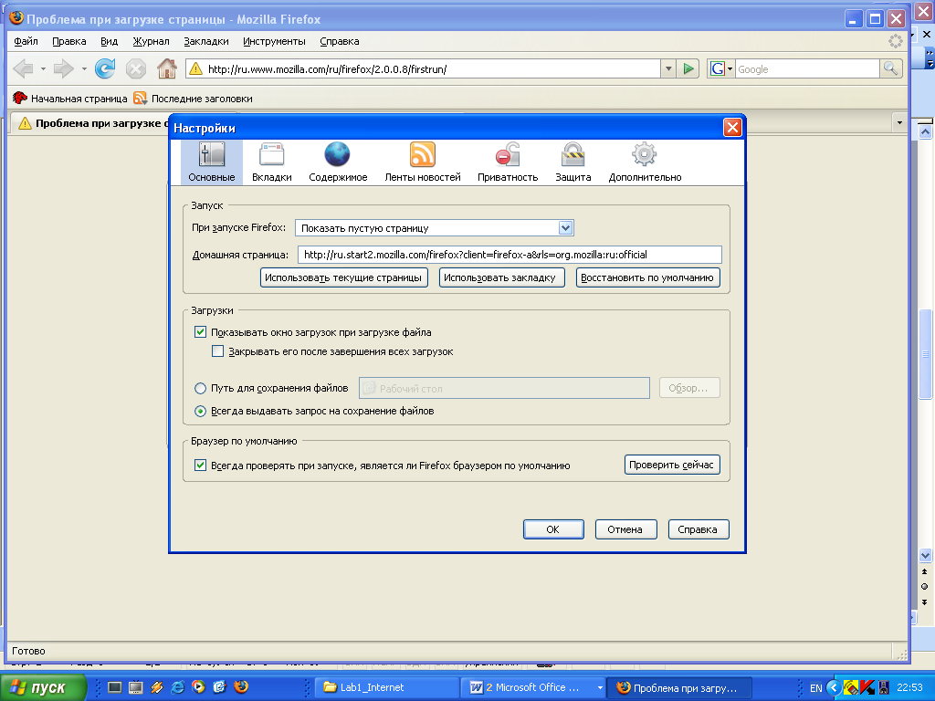Screen dimensions: 935x701
Task: Click Отмена button
Action: coord(625,529)
